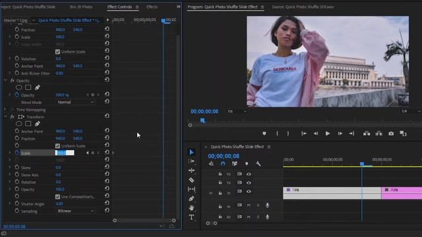The width and height of the screenshot is (422, 237).
Task: Collapse the Opacity effect group
Action: pyautogui.click(x=6, y=80)
